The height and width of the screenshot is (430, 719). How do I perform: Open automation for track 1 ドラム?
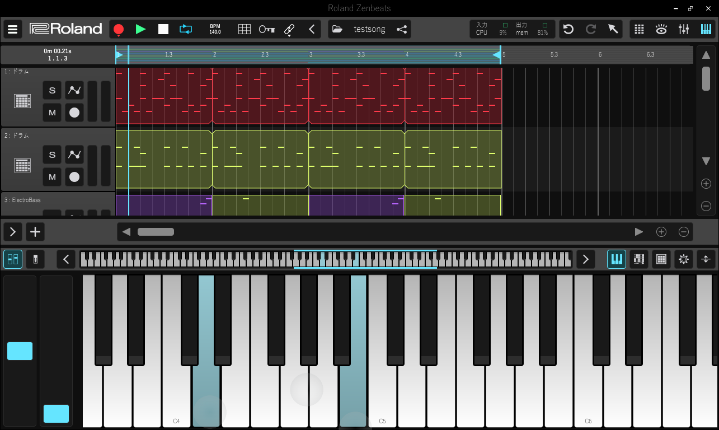pyautogui.click(x=74, y=90)
